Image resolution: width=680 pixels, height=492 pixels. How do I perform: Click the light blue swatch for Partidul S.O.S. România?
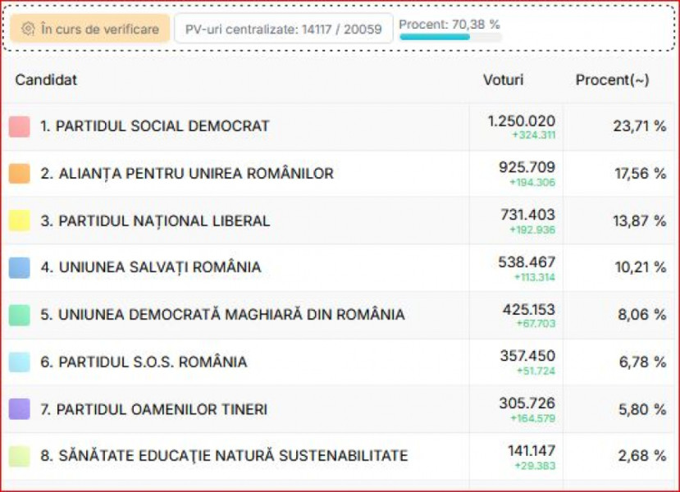click(20, 362)
